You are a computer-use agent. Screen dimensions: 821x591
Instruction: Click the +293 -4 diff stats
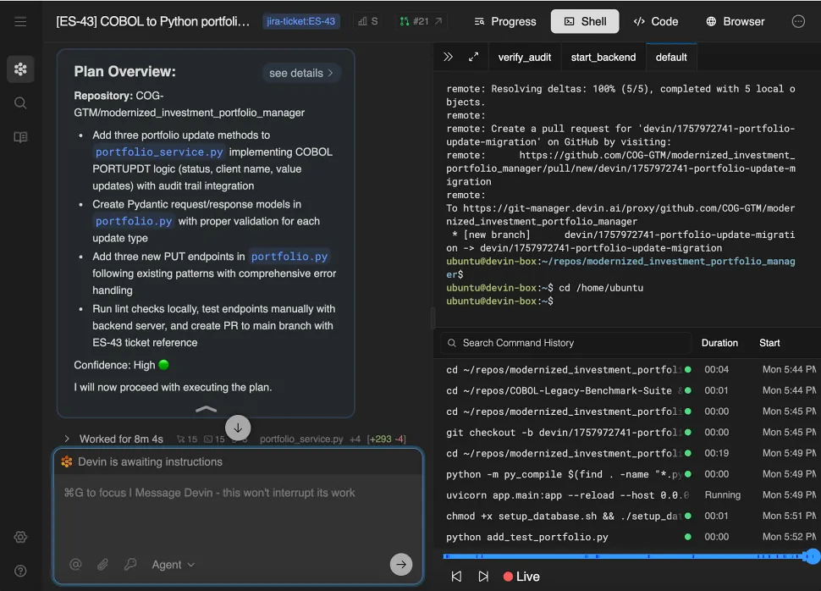387,439
